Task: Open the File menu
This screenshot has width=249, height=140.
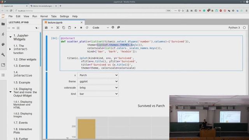Action: (11, 16)
